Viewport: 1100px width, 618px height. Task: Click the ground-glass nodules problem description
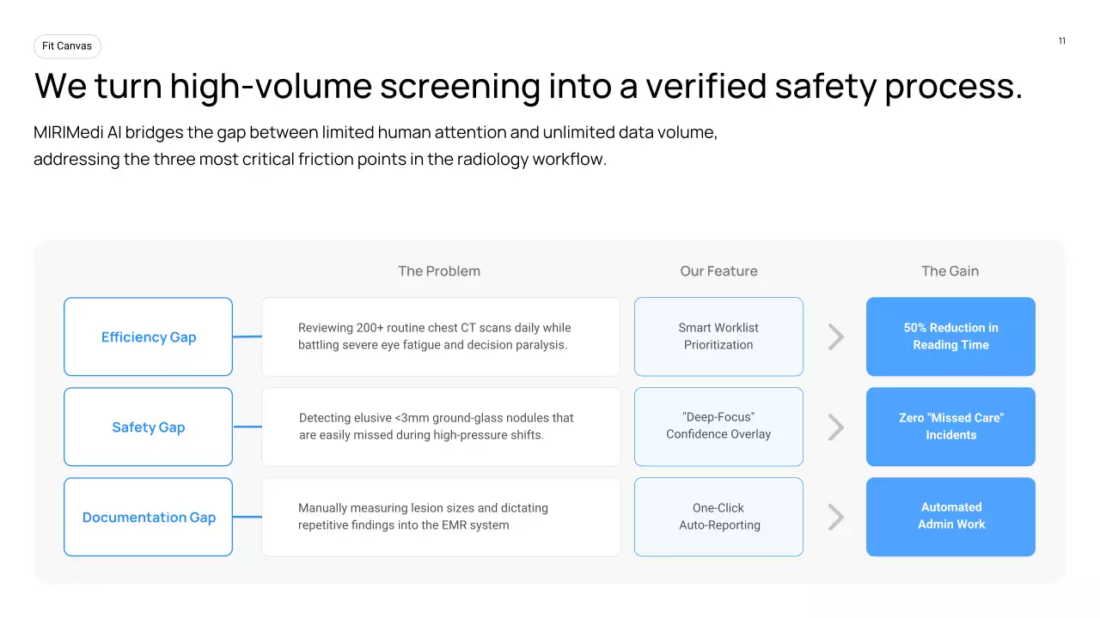pyautogui.click(x=436, y=427)
